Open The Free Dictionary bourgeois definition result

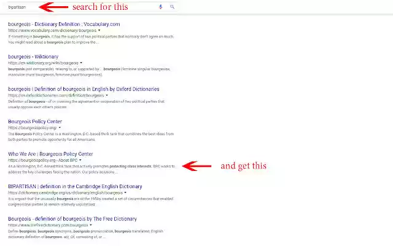coord(72,219)
